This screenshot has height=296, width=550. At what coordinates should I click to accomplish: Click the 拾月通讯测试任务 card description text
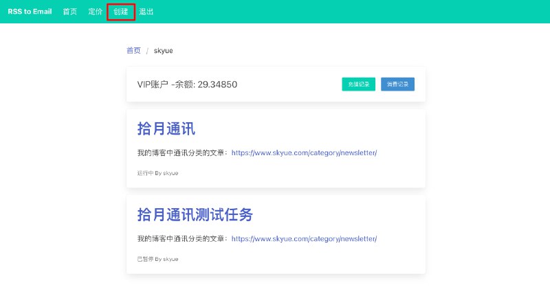click(x=182, y=239)
